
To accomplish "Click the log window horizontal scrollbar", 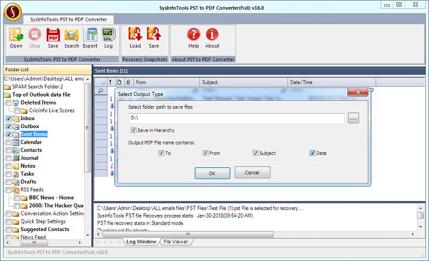I will (187, 234).
